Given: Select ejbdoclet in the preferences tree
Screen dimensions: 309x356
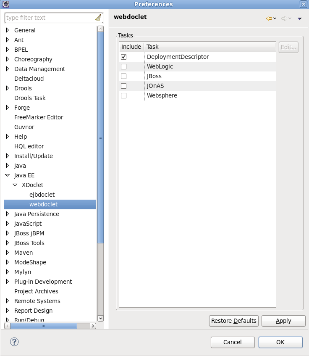Looking at the screenshot, I should pos(42,195).
